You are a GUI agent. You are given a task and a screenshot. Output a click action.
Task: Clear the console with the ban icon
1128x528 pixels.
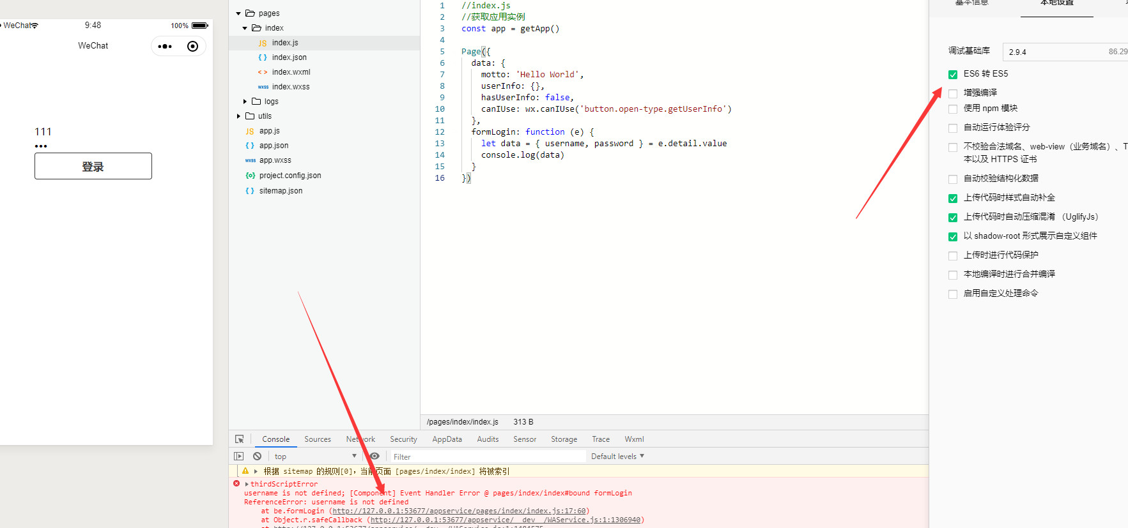click(257, 456)
